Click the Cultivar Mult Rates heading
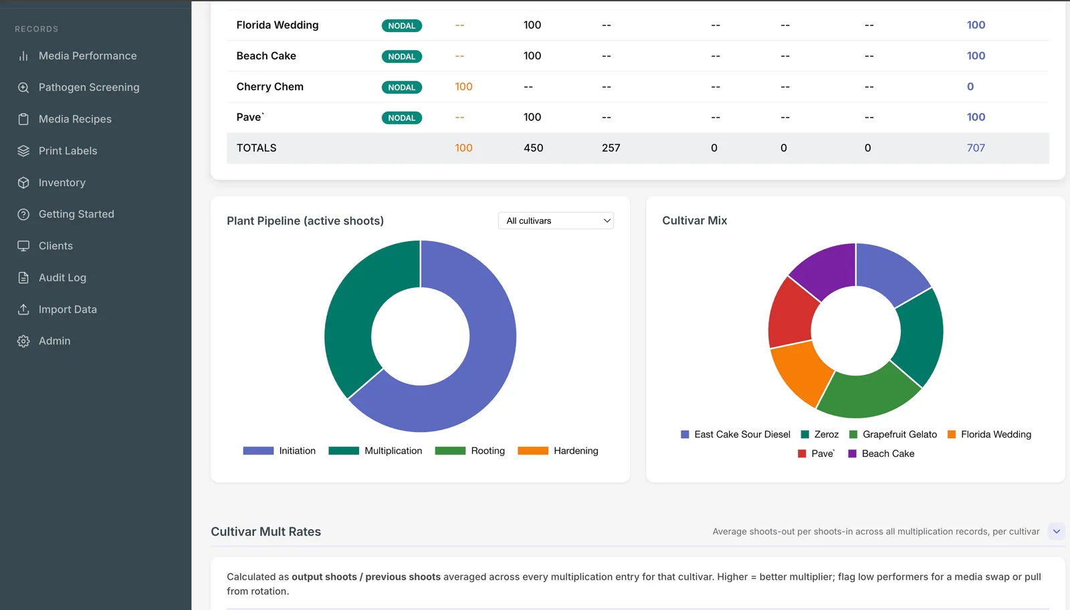 click(265, 532)
